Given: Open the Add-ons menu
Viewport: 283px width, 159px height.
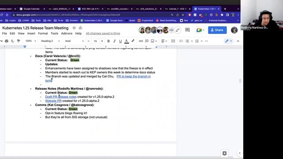Looking at the screenshot, I should [67, 34].
